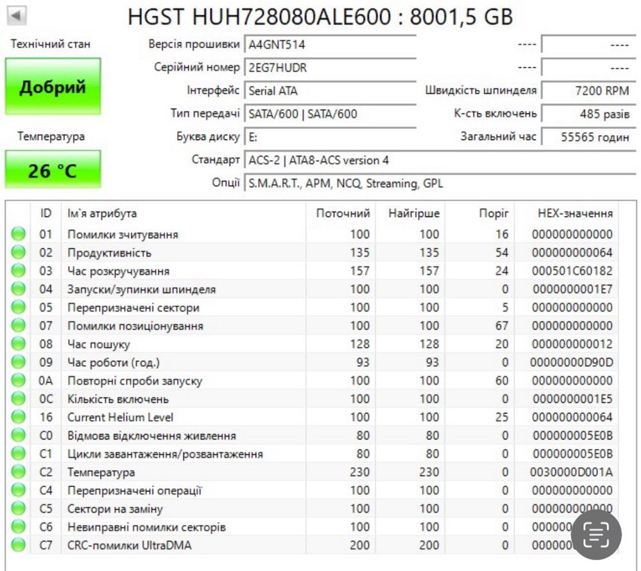Click the Поріг value 67
Image resolution: width=641 pixels, height=571 pixels.
click(502, 326)
